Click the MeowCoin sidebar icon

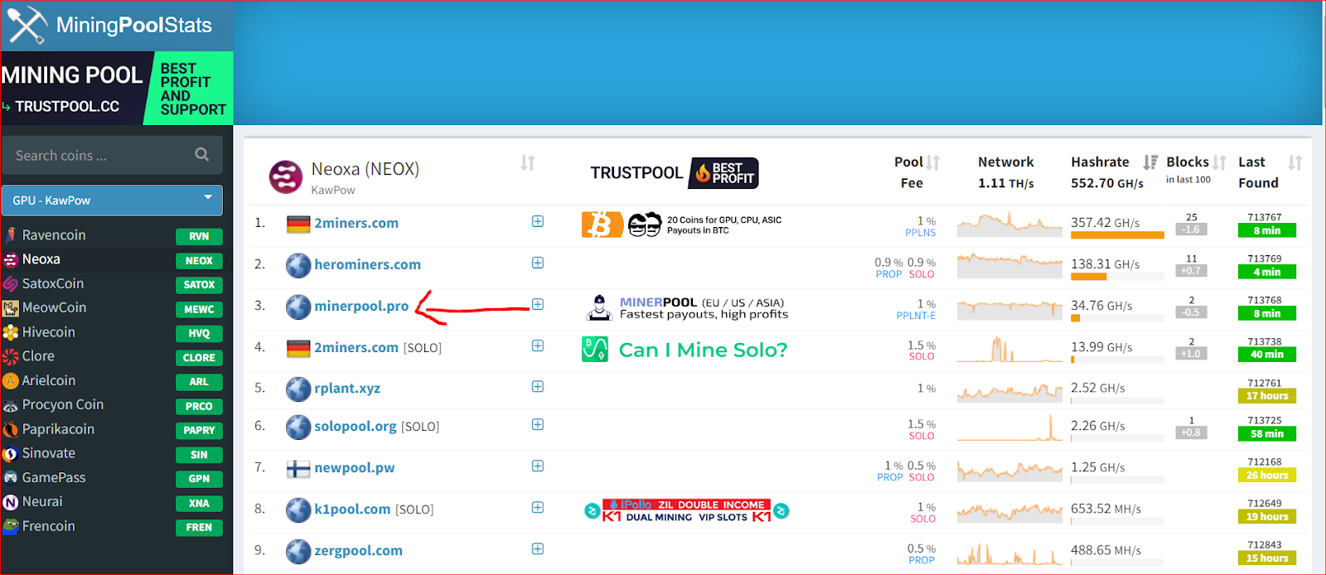[x=11, y=308]
